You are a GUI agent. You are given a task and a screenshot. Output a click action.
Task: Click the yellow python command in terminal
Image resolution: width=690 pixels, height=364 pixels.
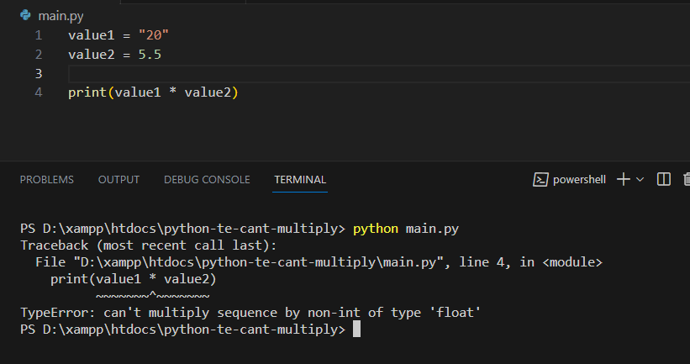coord(376,229)
